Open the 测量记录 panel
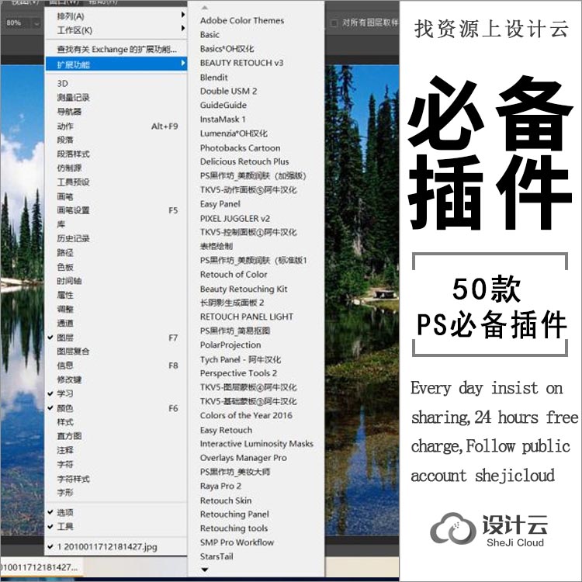Viewport: 582px width, 582px height. click(x=116, y=98)
